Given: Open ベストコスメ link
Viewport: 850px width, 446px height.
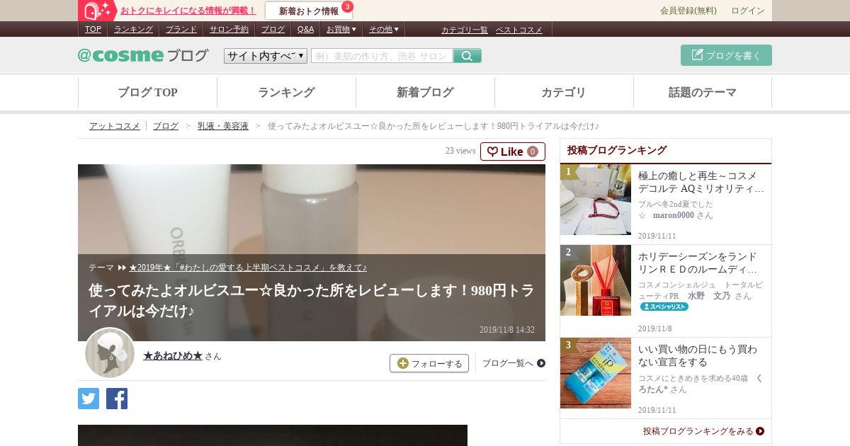Looking at the screenshot, I should click(x=519, y=30).
